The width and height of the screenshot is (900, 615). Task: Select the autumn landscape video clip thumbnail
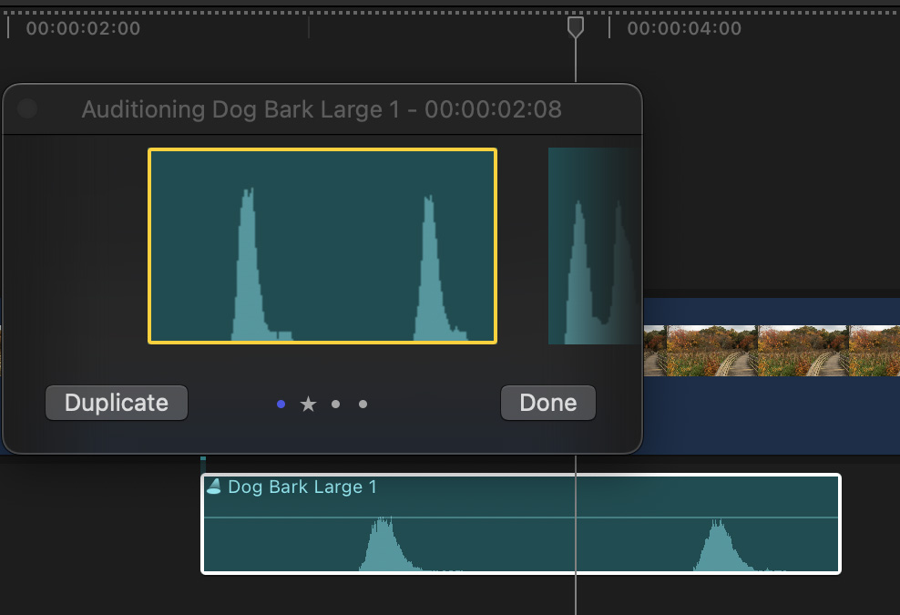(x=771, y=351)
